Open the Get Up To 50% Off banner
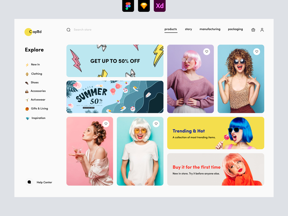Screen dimensions: 288x216 point(115,61)
